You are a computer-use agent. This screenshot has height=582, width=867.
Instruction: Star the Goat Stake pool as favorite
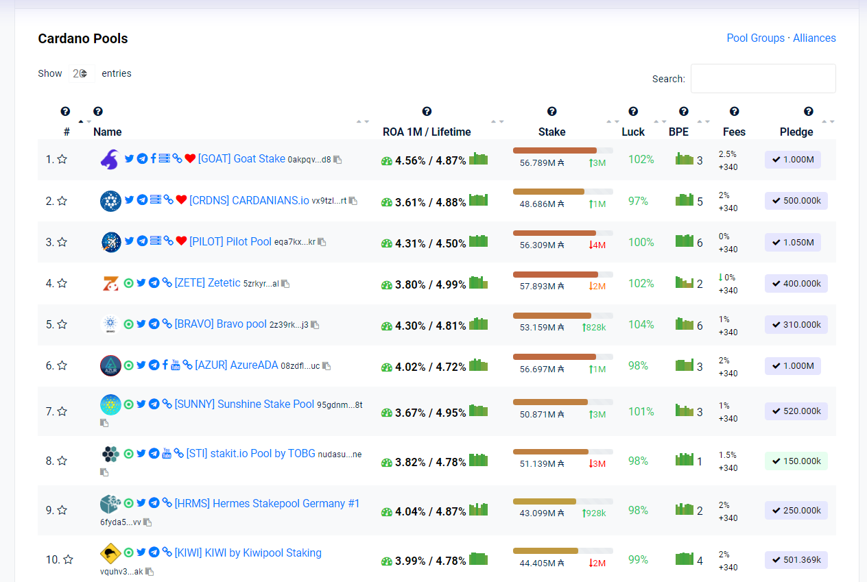(62, 159)
